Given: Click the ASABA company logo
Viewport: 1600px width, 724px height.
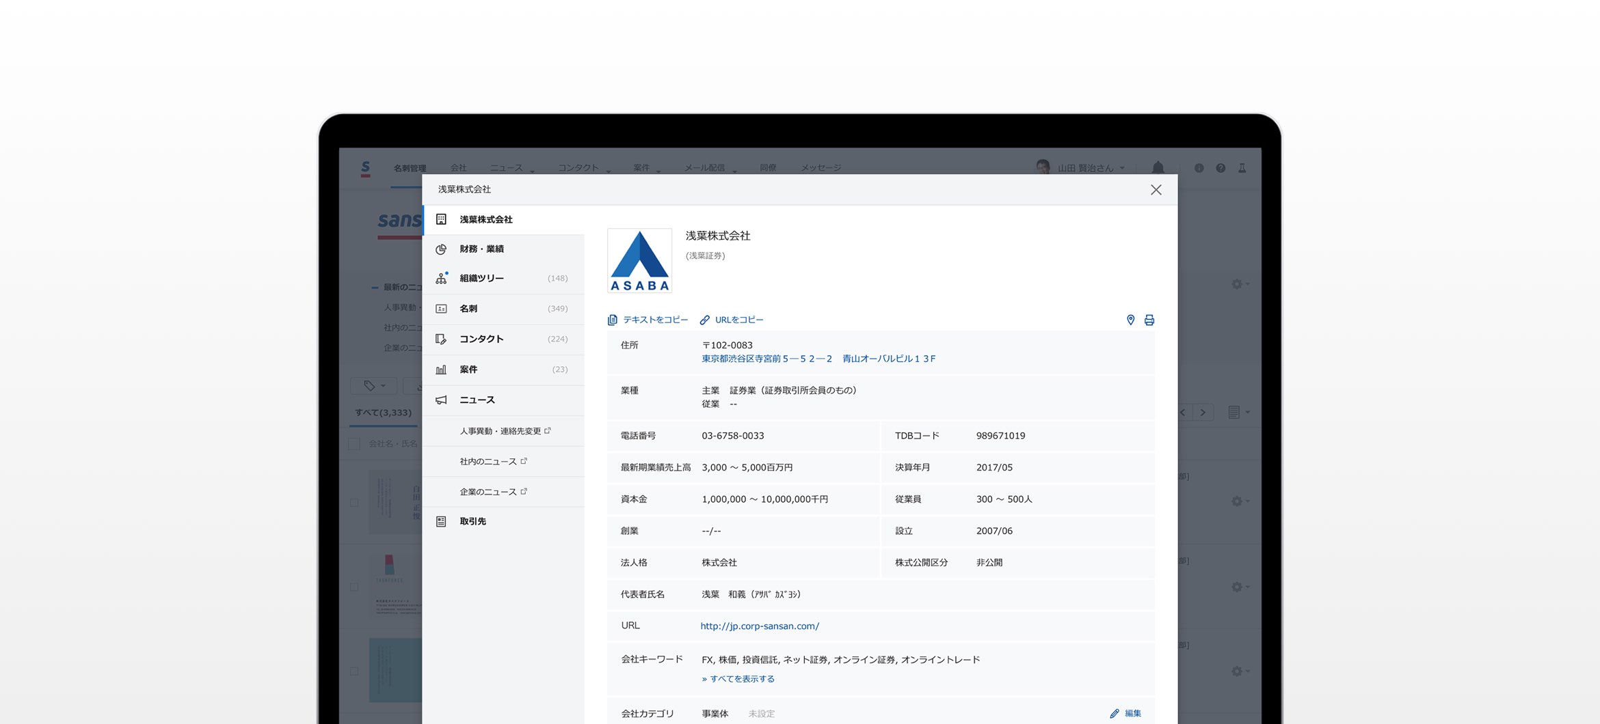Looking at the screenshot, I should point(639,260).
